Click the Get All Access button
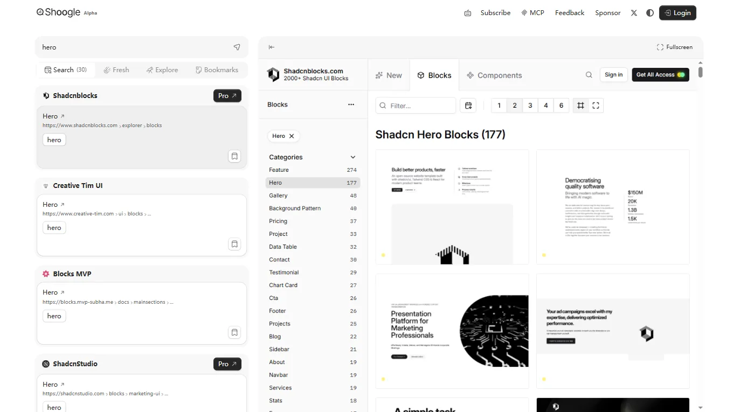 (x=660, y=75)
